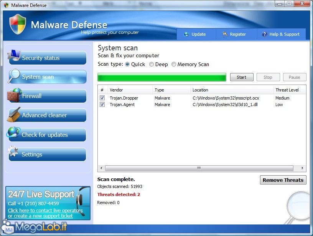The image size is (313, 236).
Task: Click the Objects scanned: 51993 text
Action: 120,186
